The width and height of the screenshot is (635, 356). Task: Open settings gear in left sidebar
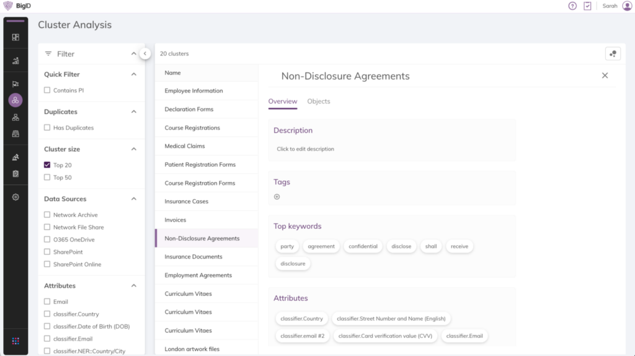point(16,197)
